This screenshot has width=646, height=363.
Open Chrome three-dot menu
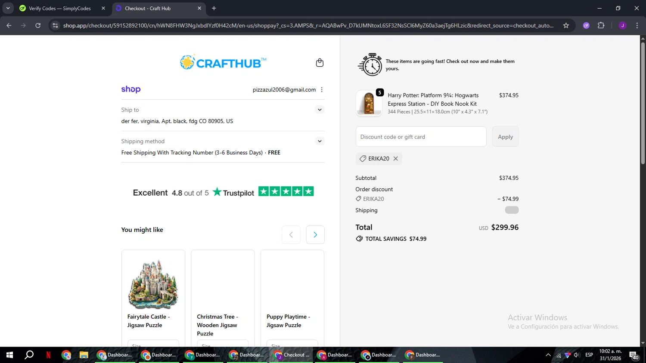tap(637, 25)
